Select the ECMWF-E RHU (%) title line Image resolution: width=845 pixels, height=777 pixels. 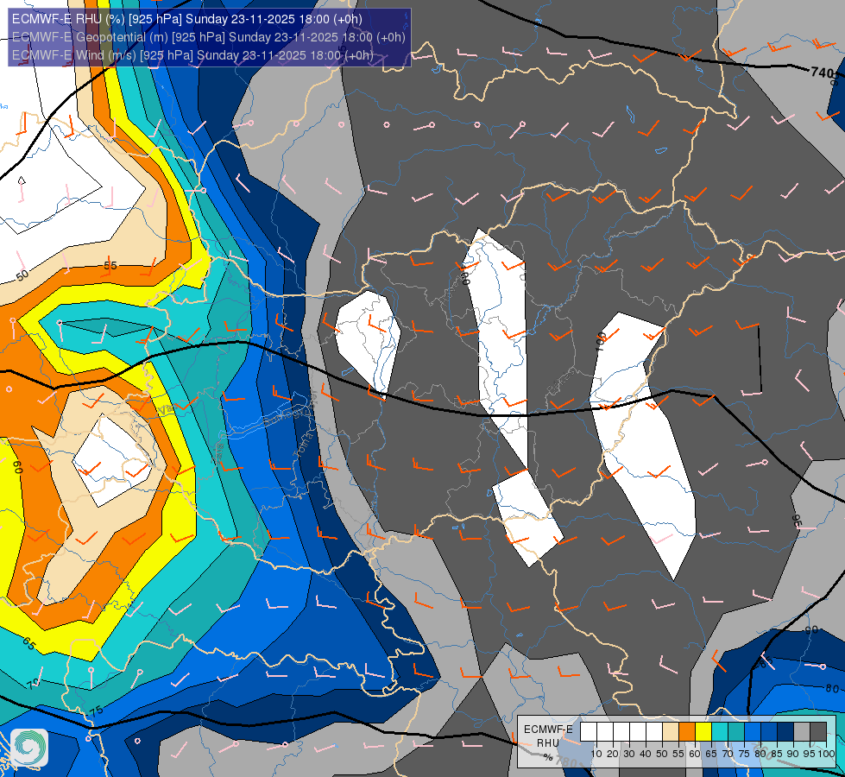[187, 19]
